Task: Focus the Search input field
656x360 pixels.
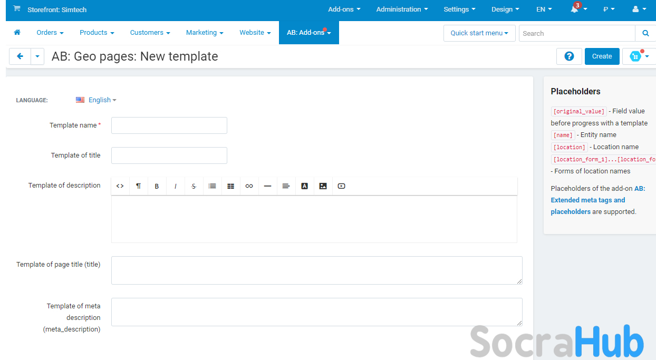Action: tap(577, 33)
